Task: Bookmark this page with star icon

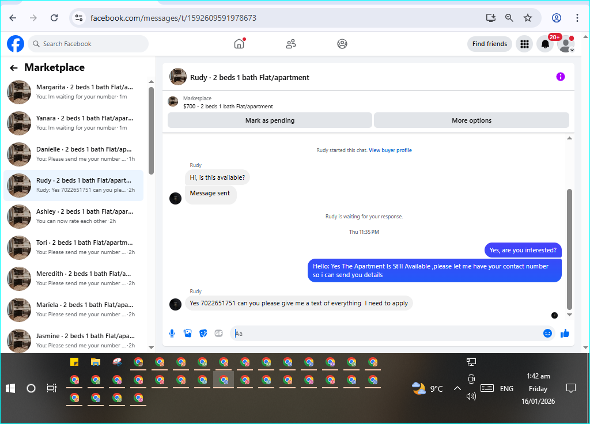Action: tap(528, 18)
